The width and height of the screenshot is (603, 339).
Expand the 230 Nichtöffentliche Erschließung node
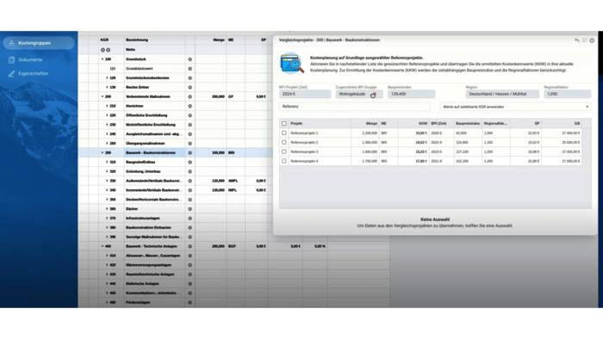[x=107, y=125]
